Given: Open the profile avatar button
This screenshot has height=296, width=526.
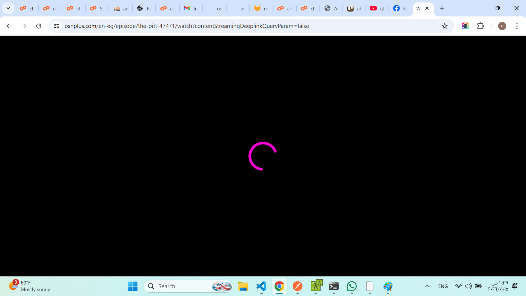Looking at the screenshot, I should tap(502, 26).
